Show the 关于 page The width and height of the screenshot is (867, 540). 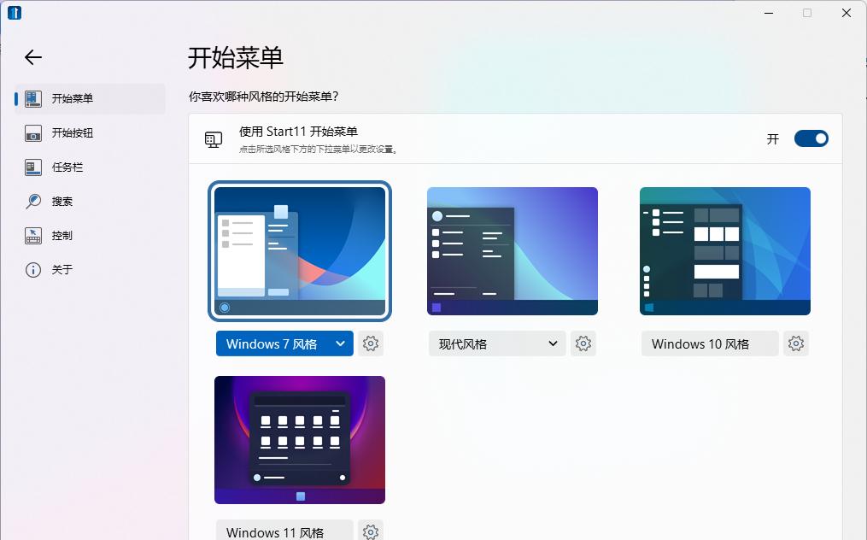coord(91,270)
